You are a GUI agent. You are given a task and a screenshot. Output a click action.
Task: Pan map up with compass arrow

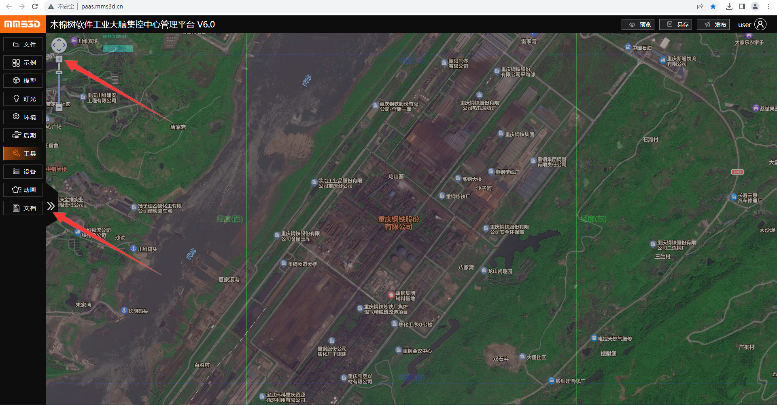59,40
